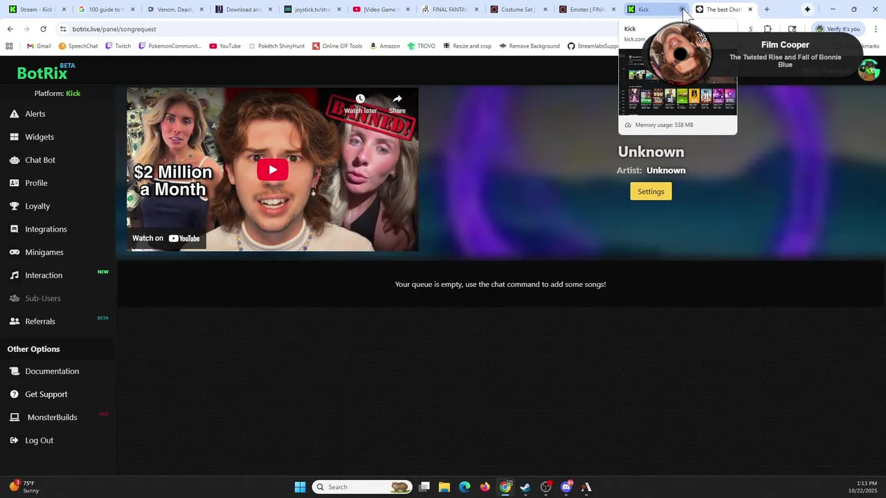Image resolution: width=886 pixels, height=498 pixels.
Task: Open the TROVO bookmark
Action: (x=422, y=46)
